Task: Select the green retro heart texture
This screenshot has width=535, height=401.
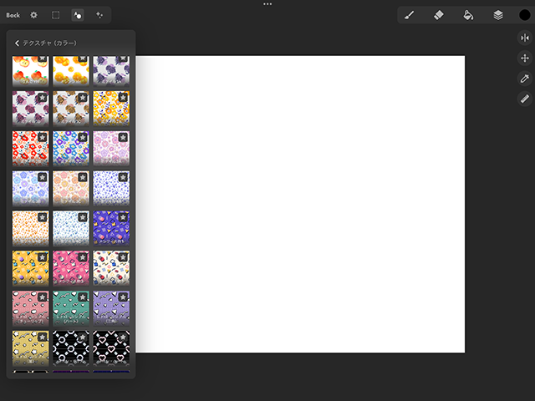Action: pos(70,307)
